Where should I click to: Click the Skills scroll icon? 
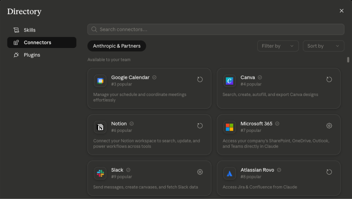pos(16,30)
